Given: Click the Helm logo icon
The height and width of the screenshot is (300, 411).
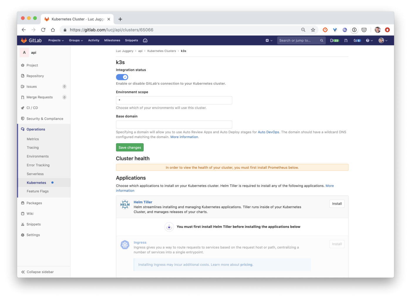Looking at the screenshot, I should point(125,205).
